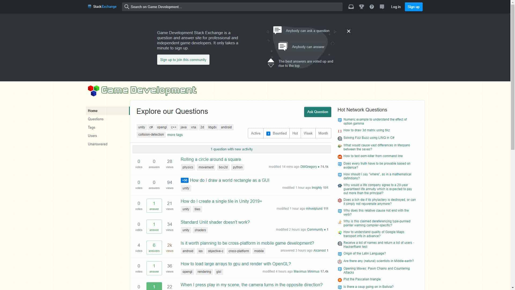Open the Tags section in the sidebar
Image resolution: width=515 pixels, height=290 pixels.
(x=91, y=127)
